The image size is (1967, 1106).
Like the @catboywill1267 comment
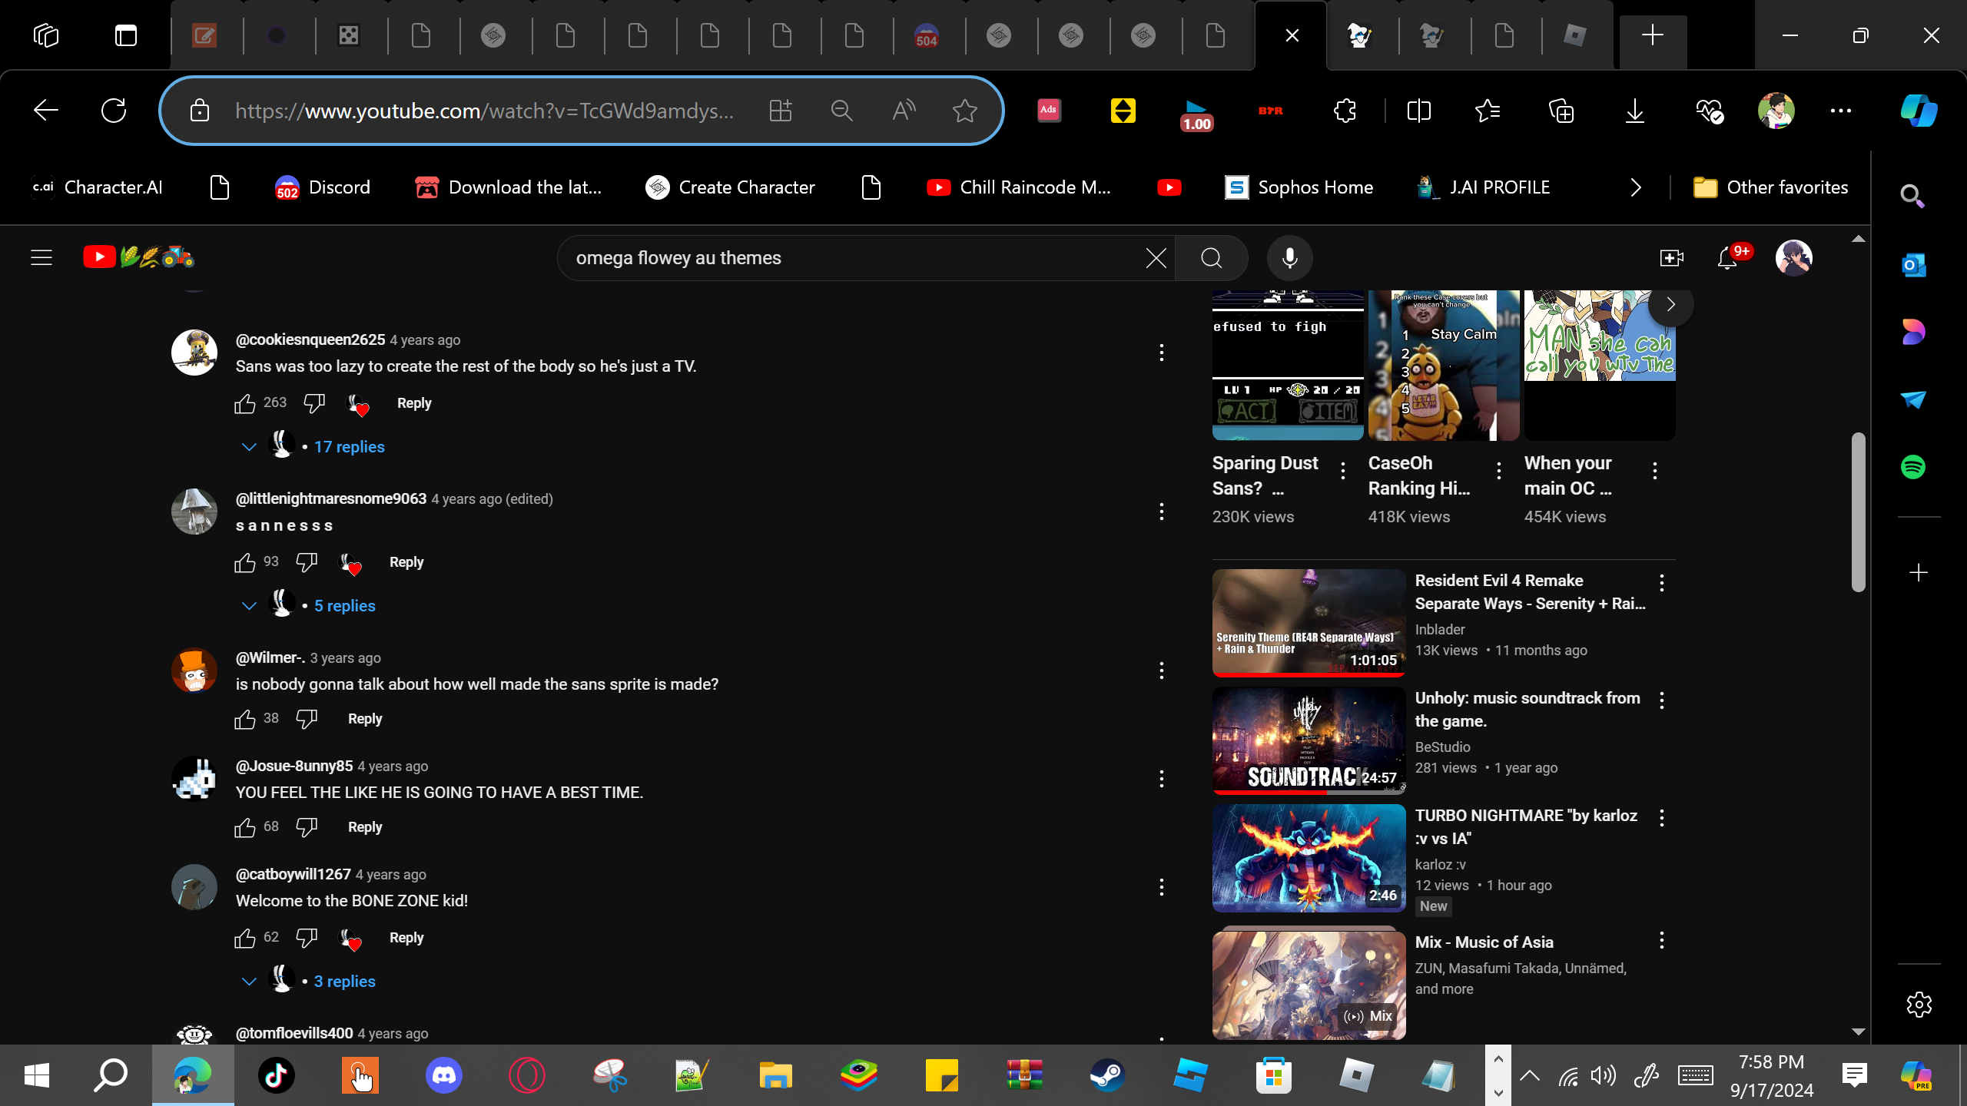point(244,938)
